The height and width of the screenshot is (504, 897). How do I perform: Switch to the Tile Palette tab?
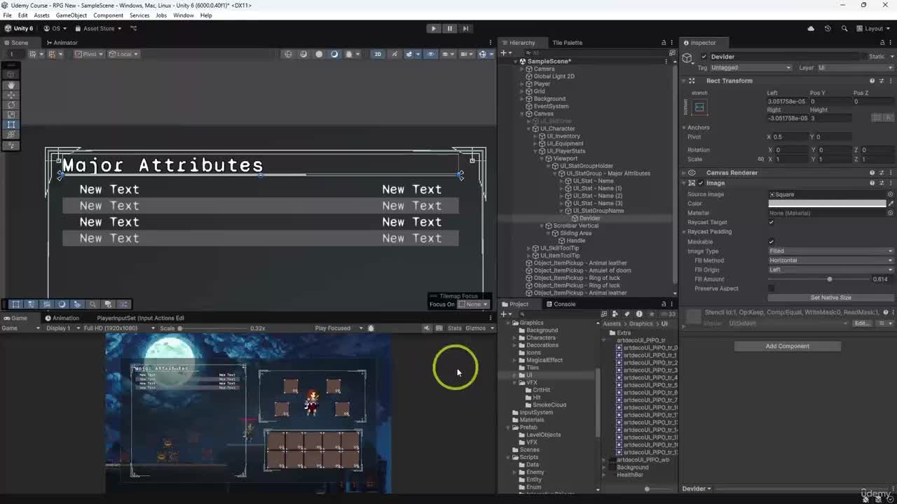(567, 43)
